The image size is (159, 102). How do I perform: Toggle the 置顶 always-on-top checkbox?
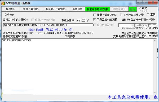pyautogui.click(x=148, y=15)
